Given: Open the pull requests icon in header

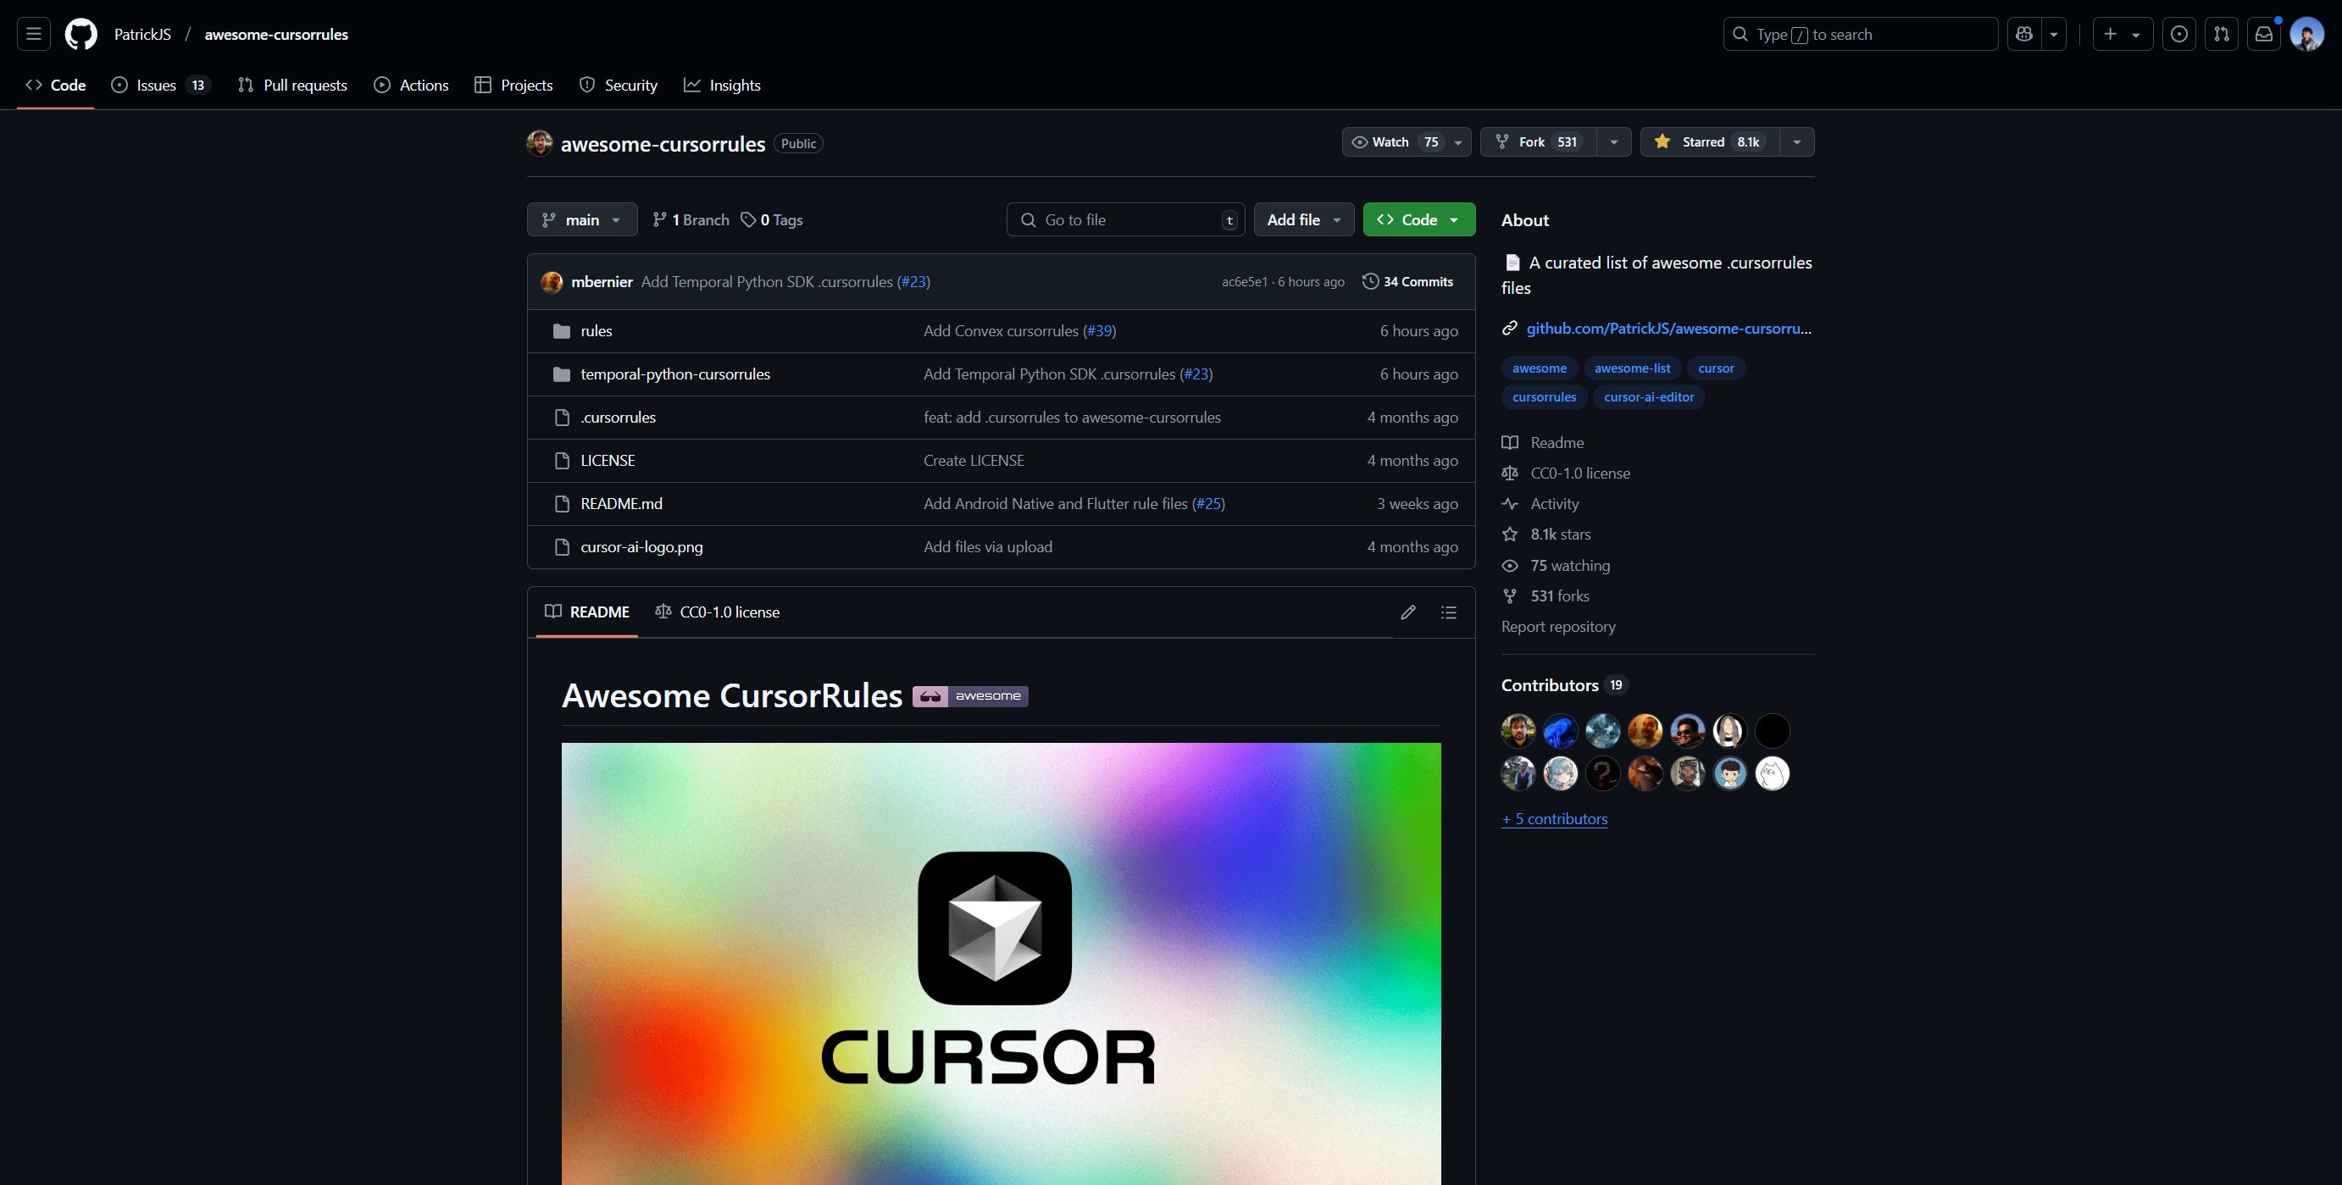Looking at the screenshot, I should (2221, 35).
